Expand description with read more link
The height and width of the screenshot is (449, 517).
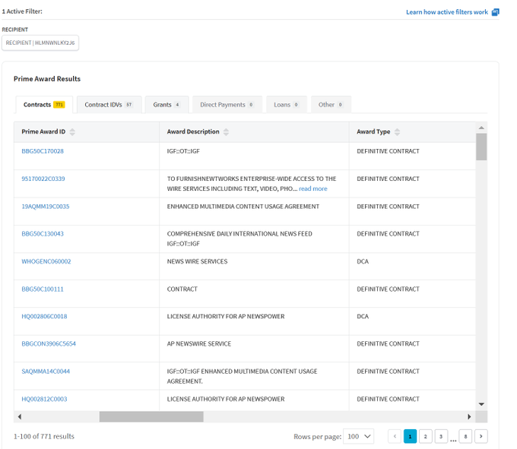[313, 188]
